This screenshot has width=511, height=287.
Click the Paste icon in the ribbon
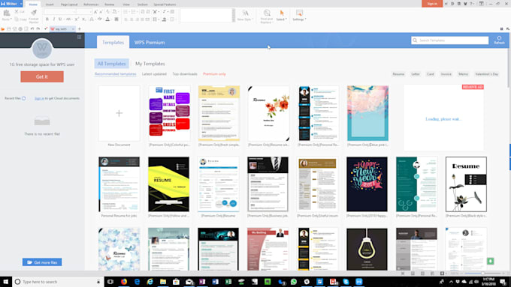(6, 13)
